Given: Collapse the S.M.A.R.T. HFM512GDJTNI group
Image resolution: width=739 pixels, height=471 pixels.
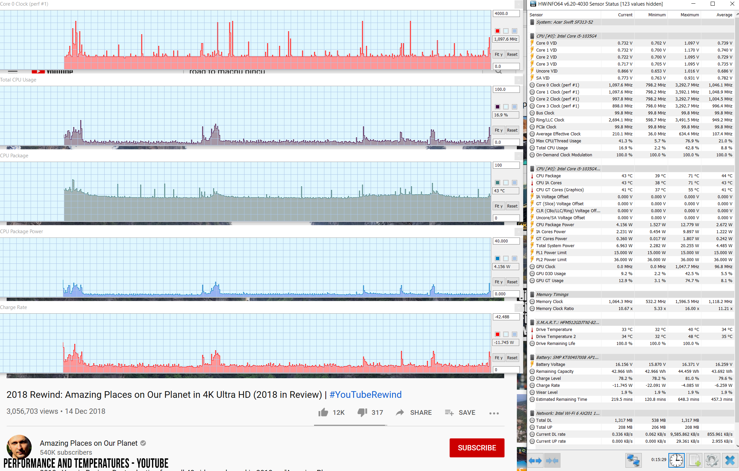Looking at the screenshot, I should [532, 322].
